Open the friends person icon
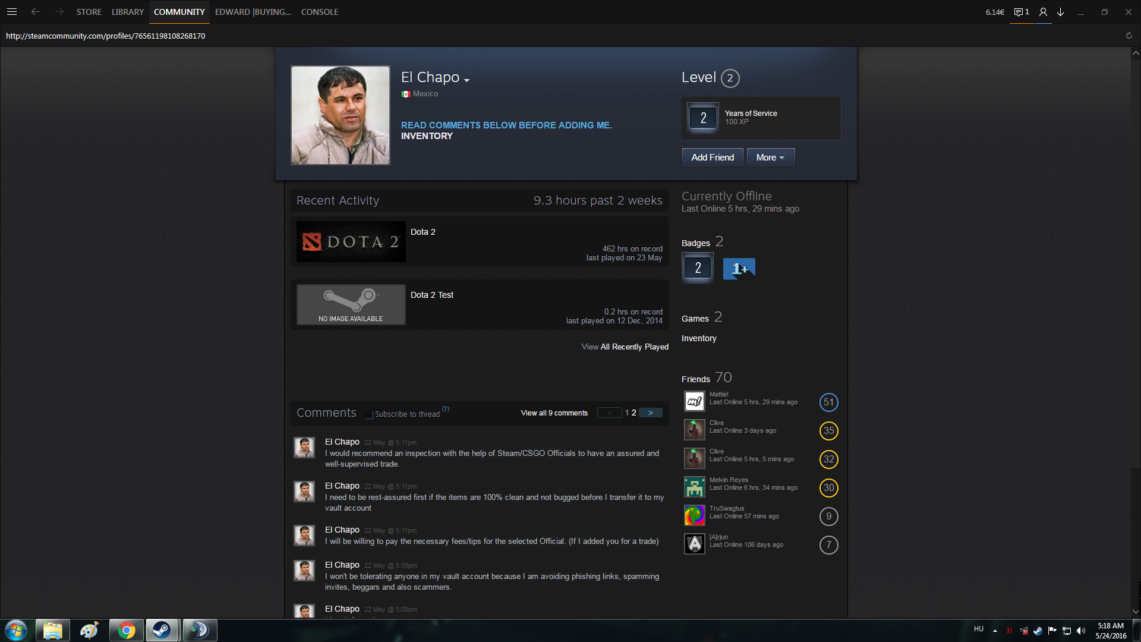 pyautogui.click(x=1043, y=12)
